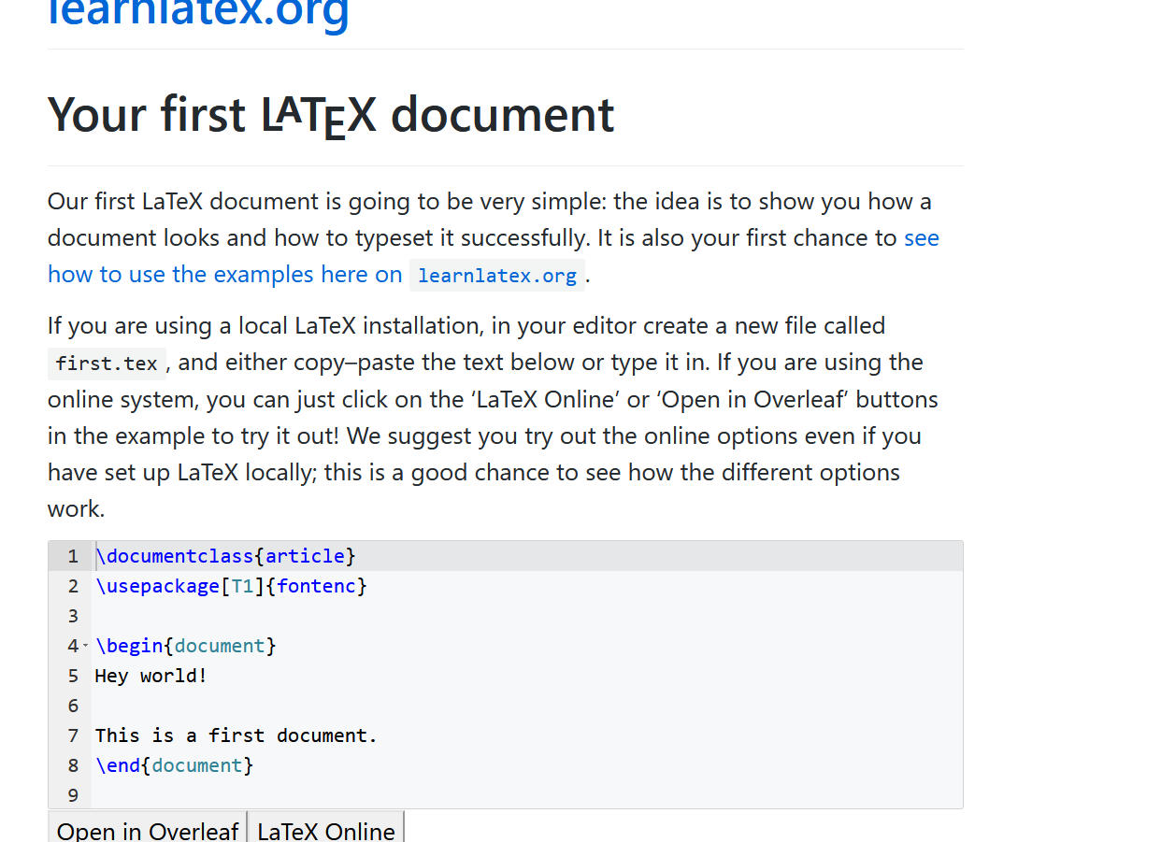The image size is (1161, 842).
Task: Click the 'Your first LaTeX document' heading
Action: click(x=331, y=114)
